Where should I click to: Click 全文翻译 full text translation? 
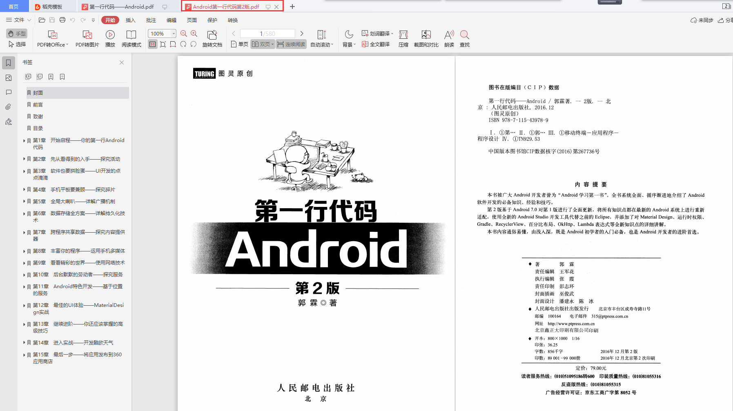coord(376,44)
